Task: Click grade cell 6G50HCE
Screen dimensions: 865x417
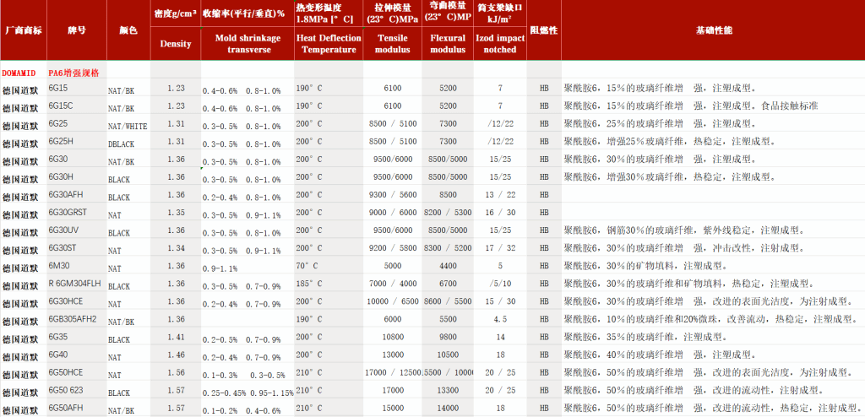Action: (x=66, y=371)
